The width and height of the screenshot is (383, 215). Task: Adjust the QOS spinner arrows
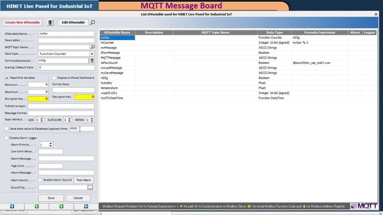pos(42,120)
